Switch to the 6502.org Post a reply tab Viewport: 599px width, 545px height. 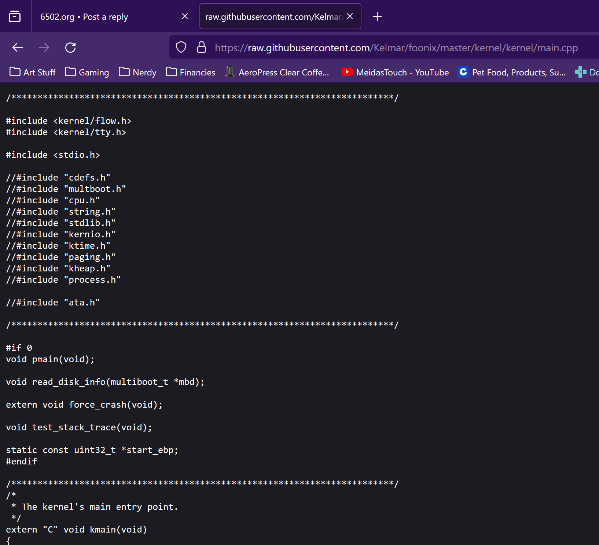[x=103, y=17]
